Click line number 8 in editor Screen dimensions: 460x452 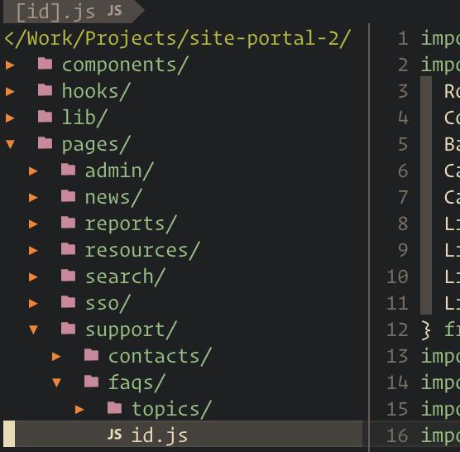coord(403,224)
